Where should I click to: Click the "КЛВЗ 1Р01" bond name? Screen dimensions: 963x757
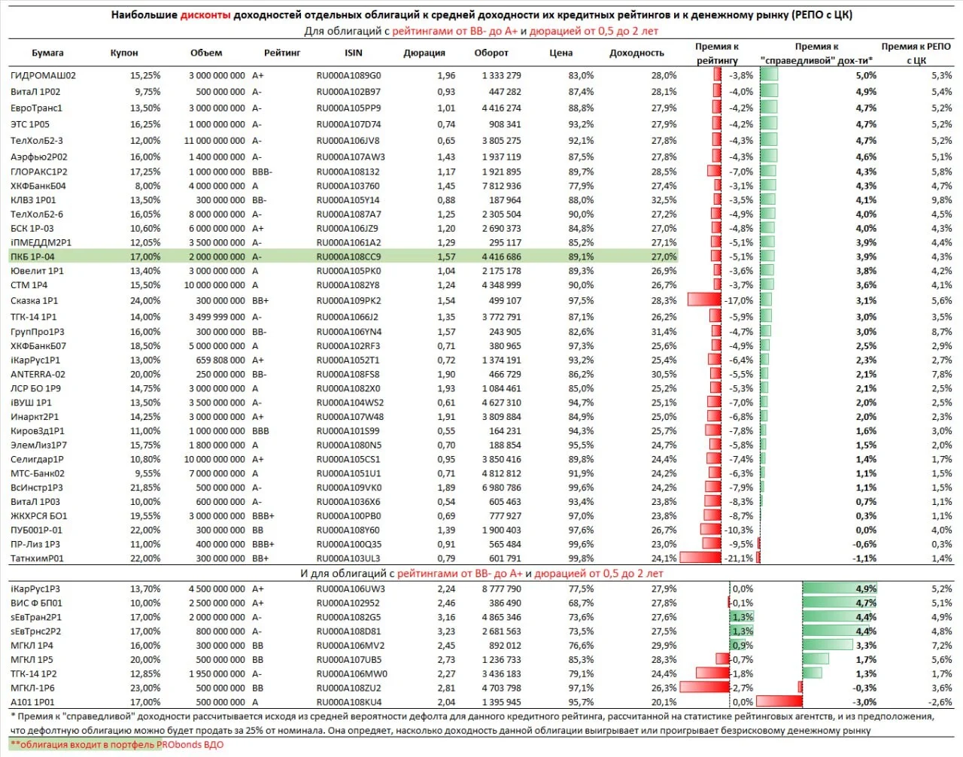[x=33, y=200]
